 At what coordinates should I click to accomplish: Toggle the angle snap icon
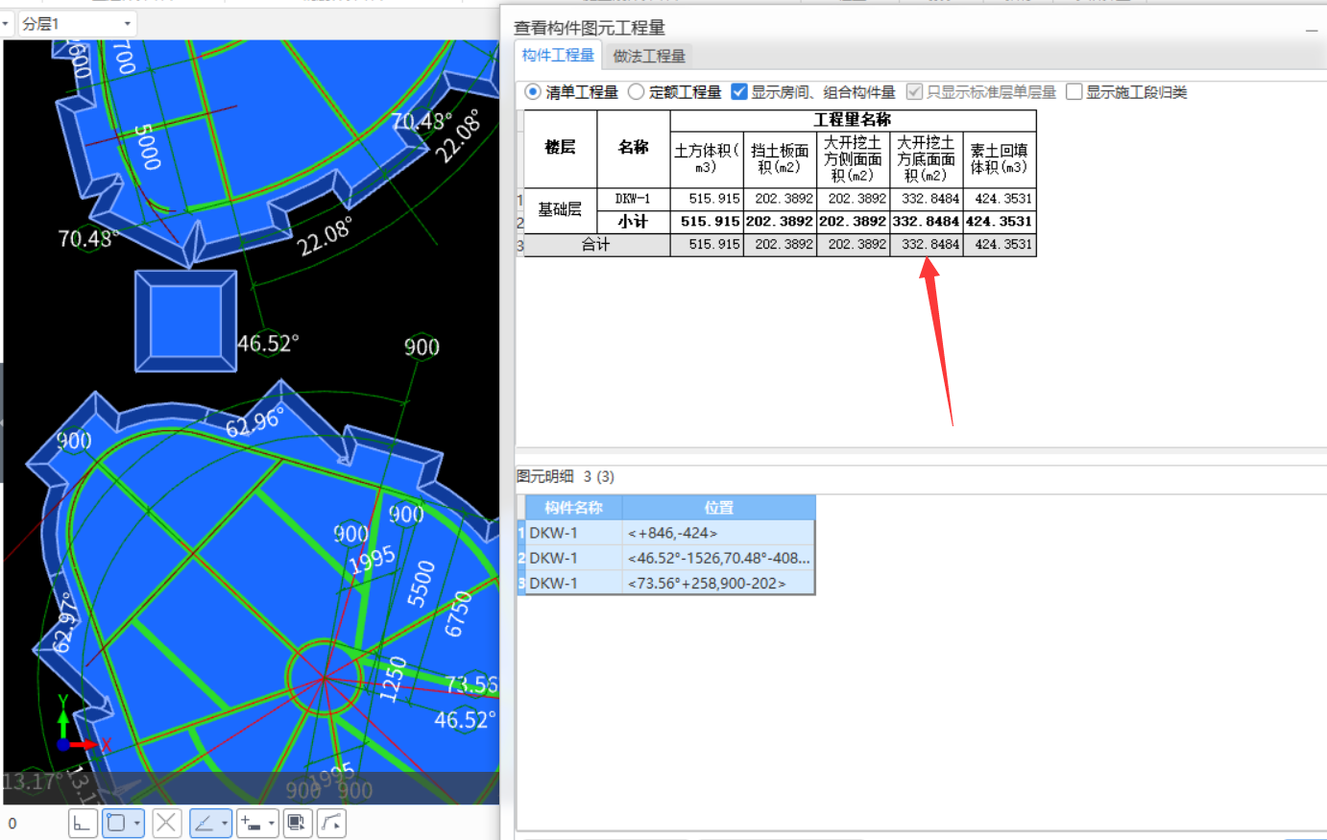204,823
